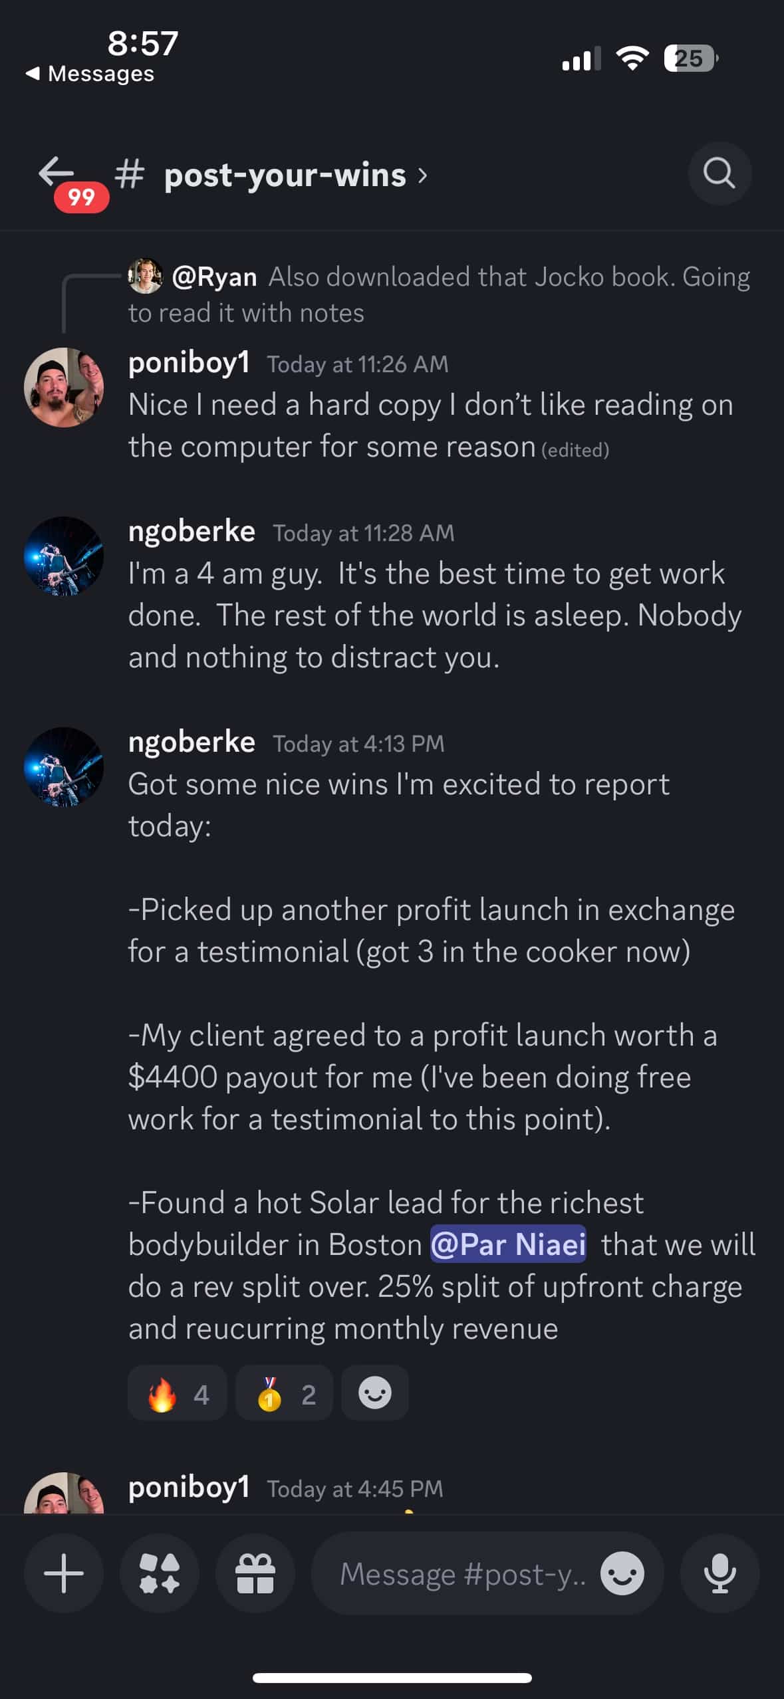Open the @Par Niaei mention

click(508, 1244)
